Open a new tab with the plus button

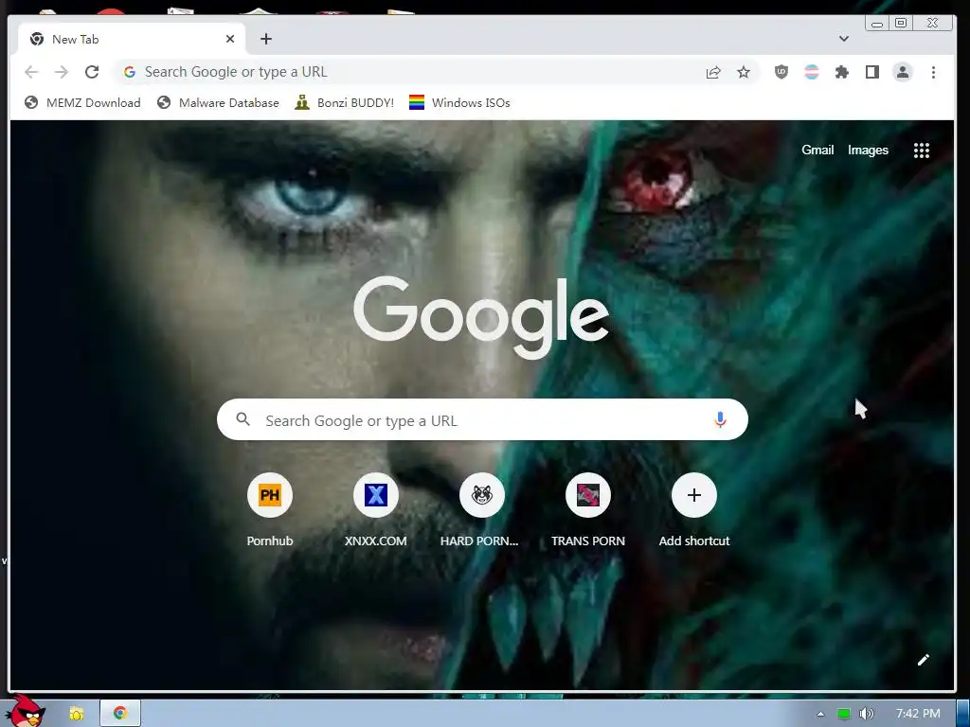click(266, 39)
